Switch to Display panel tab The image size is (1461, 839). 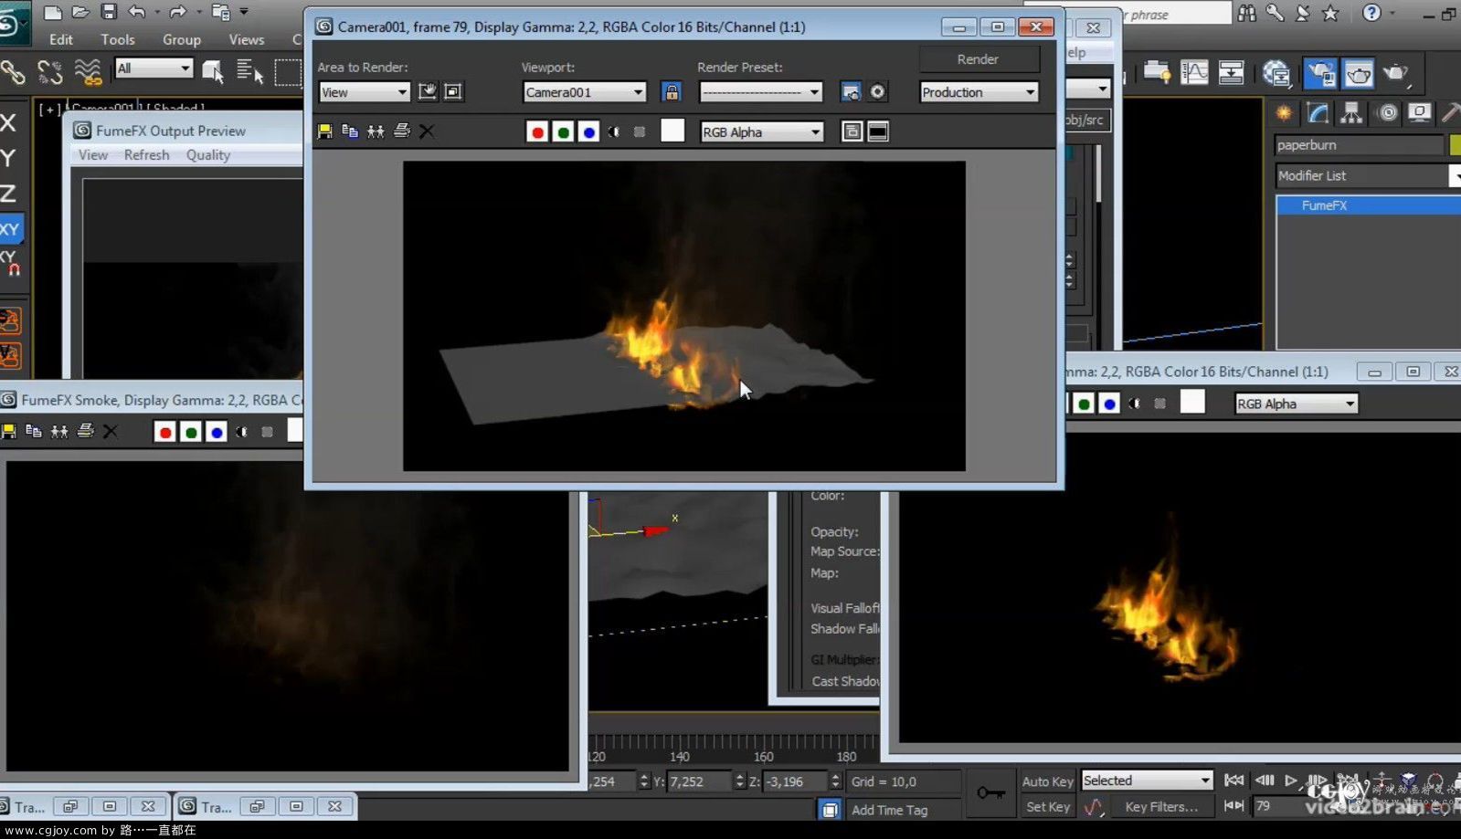click(1420, 113)
